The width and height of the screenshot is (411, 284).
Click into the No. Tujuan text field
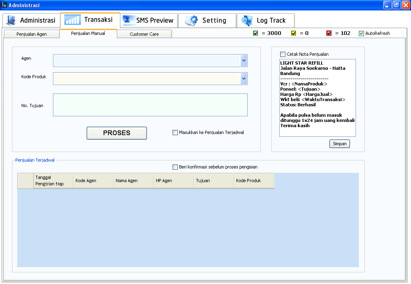[150, 105]
